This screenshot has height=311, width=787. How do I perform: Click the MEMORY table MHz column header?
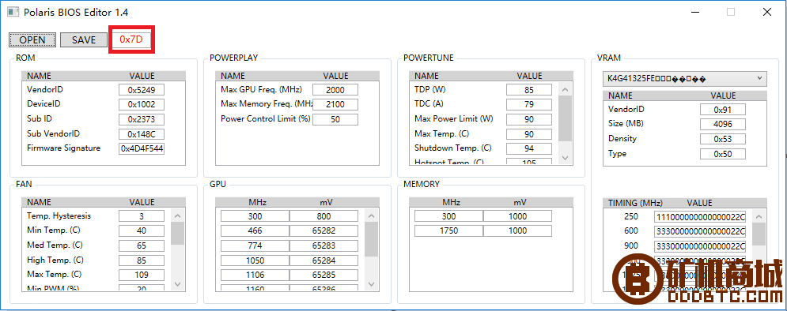click(x=451, y=202)
